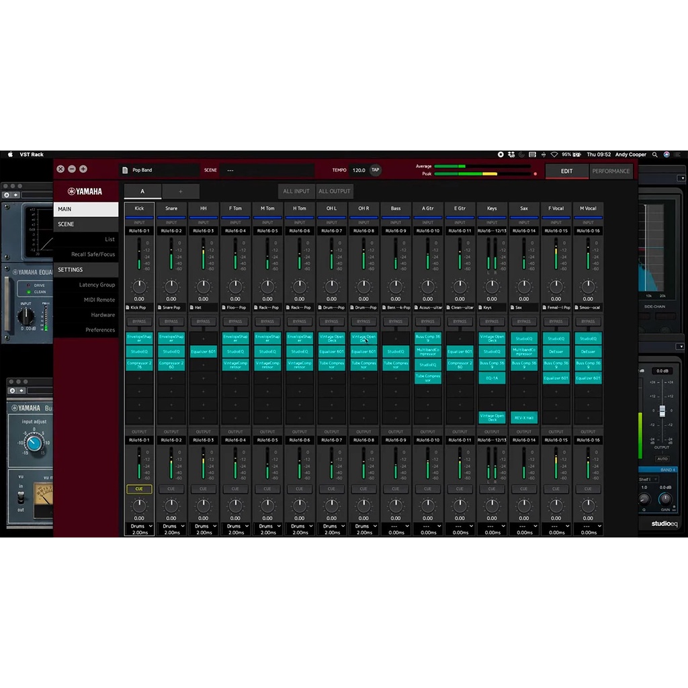Open EQ-1A plugin on Keys channel
This screenshot has height=688, width=688.
(x=491, y=378)
